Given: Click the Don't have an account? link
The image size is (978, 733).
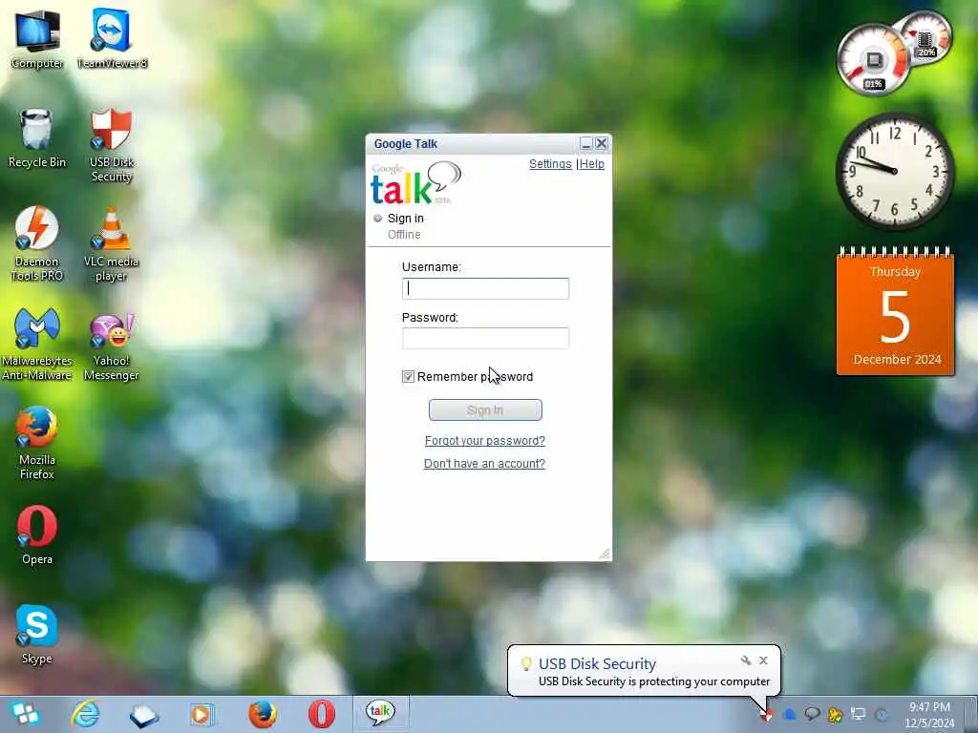Looking at the screenshot, I should (484, 464).
